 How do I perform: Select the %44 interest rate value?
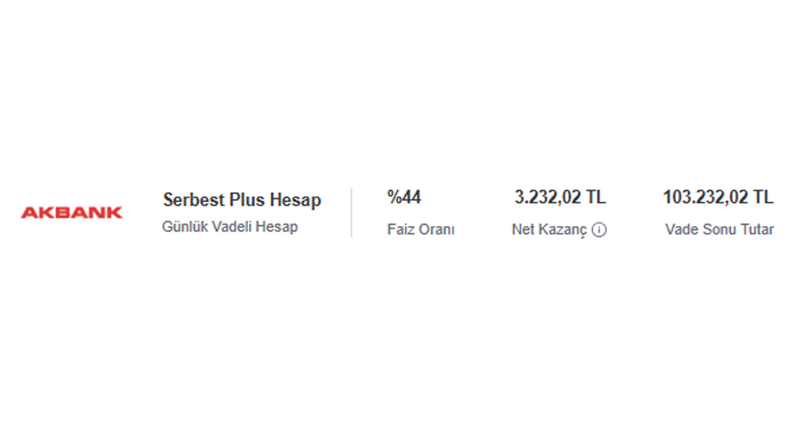pos(404,197)
